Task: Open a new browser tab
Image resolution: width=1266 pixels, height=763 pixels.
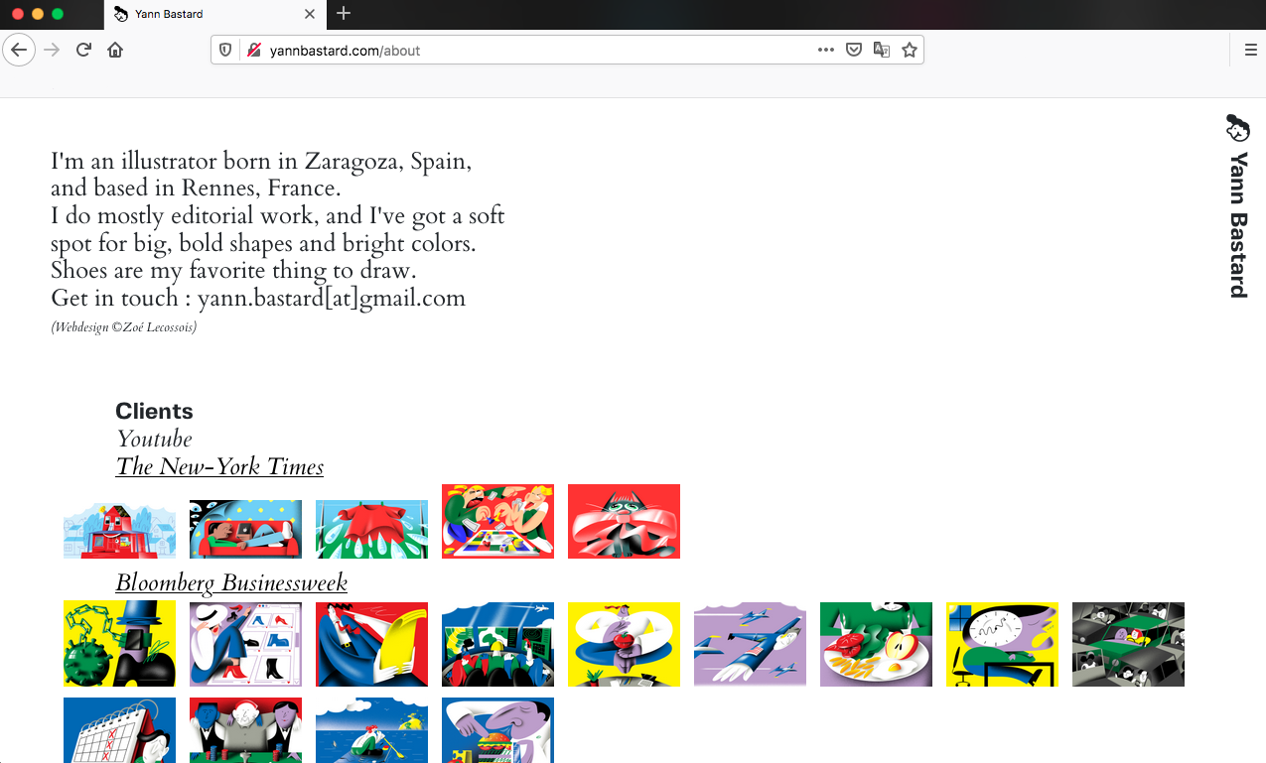Action: tap(344, 13)
